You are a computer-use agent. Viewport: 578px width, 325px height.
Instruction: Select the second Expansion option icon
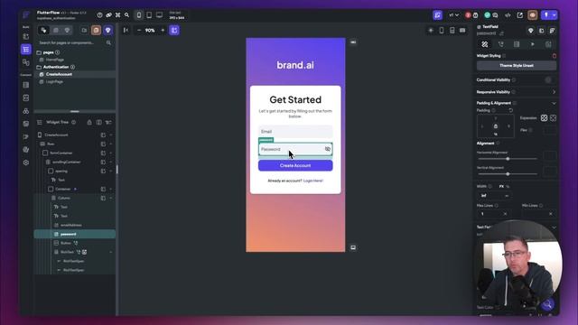pyautogui.click(x=553, y=118)
